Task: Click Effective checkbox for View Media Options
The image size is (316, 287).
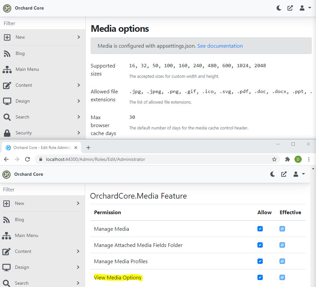Action: click(282, 277)
